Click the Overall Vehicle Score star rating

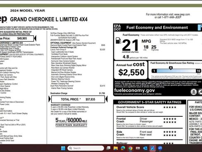click(x=170, y=107)
